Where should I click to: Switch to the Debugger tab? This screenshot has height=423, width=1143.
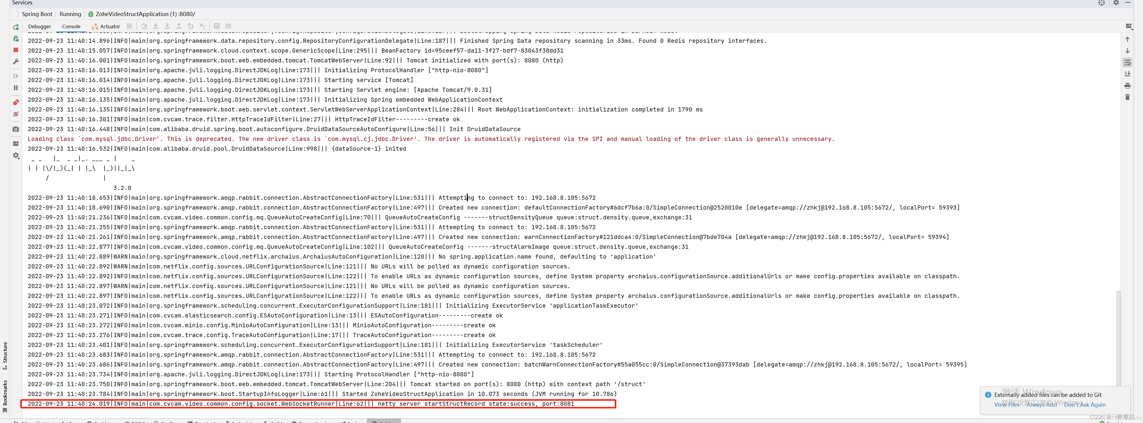click(40, 26)
